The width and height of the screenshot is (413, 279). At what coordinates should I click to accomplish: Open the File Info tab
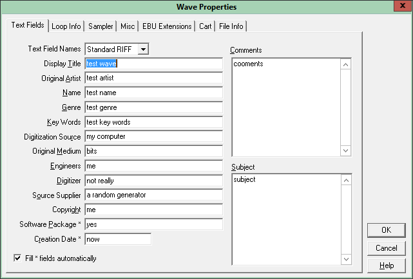point(231,26)
